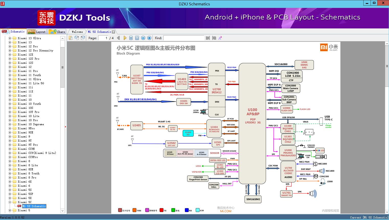Open the Share tab

click(x=57, y=32)
